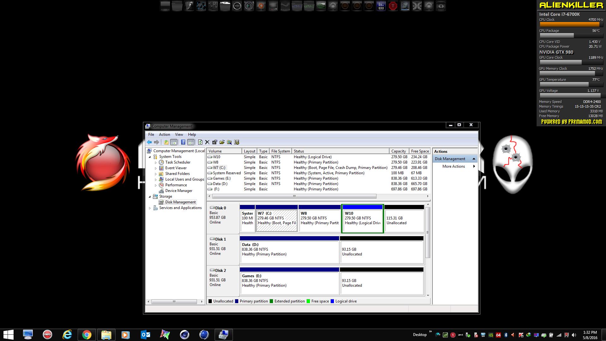Click the open folder toolbar icon
The image size is (606, 341).
point(222,142)
